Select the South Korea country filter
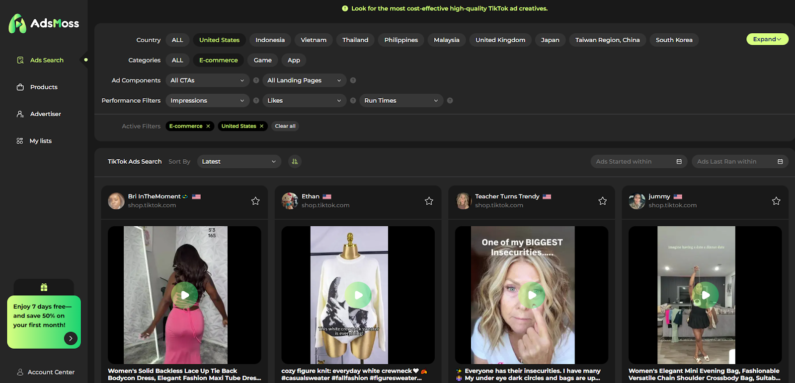This screenshot has height=383, width=795. (674, 40)
